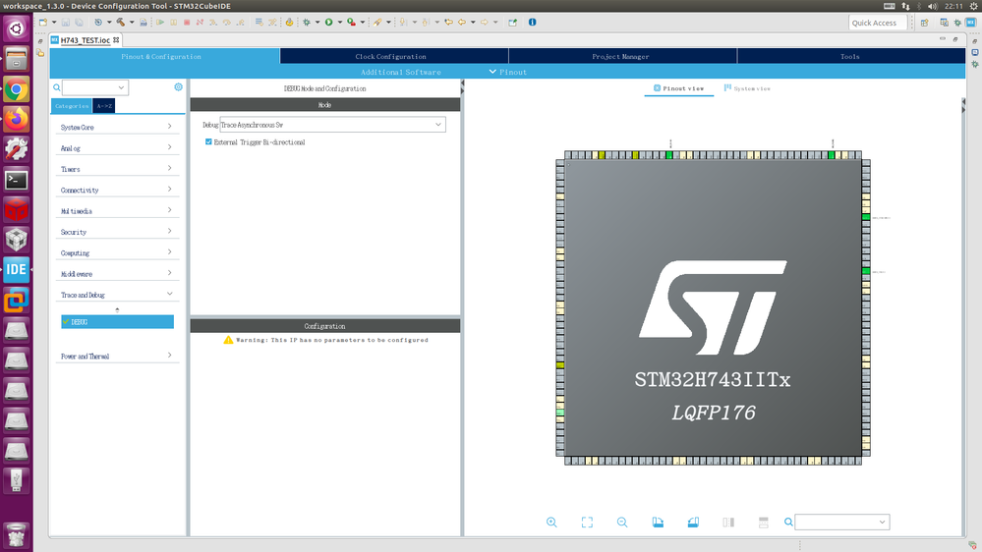Expand the Computing category
The image size is (982, 552).
117,252
